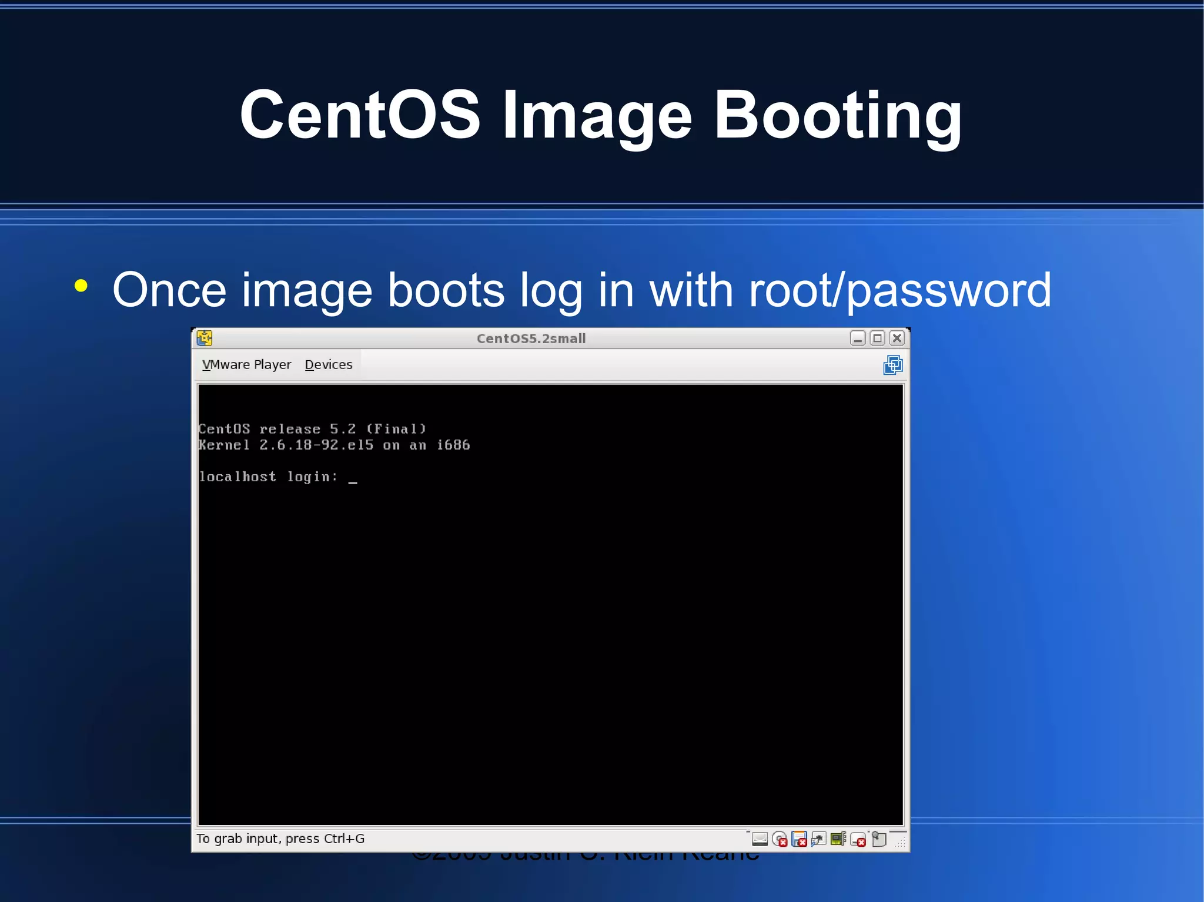Click the VMware app icon in title bar

(205, 338)
